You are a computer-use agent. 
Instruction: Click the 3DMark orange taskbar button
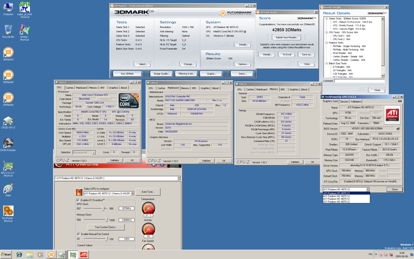51,255
